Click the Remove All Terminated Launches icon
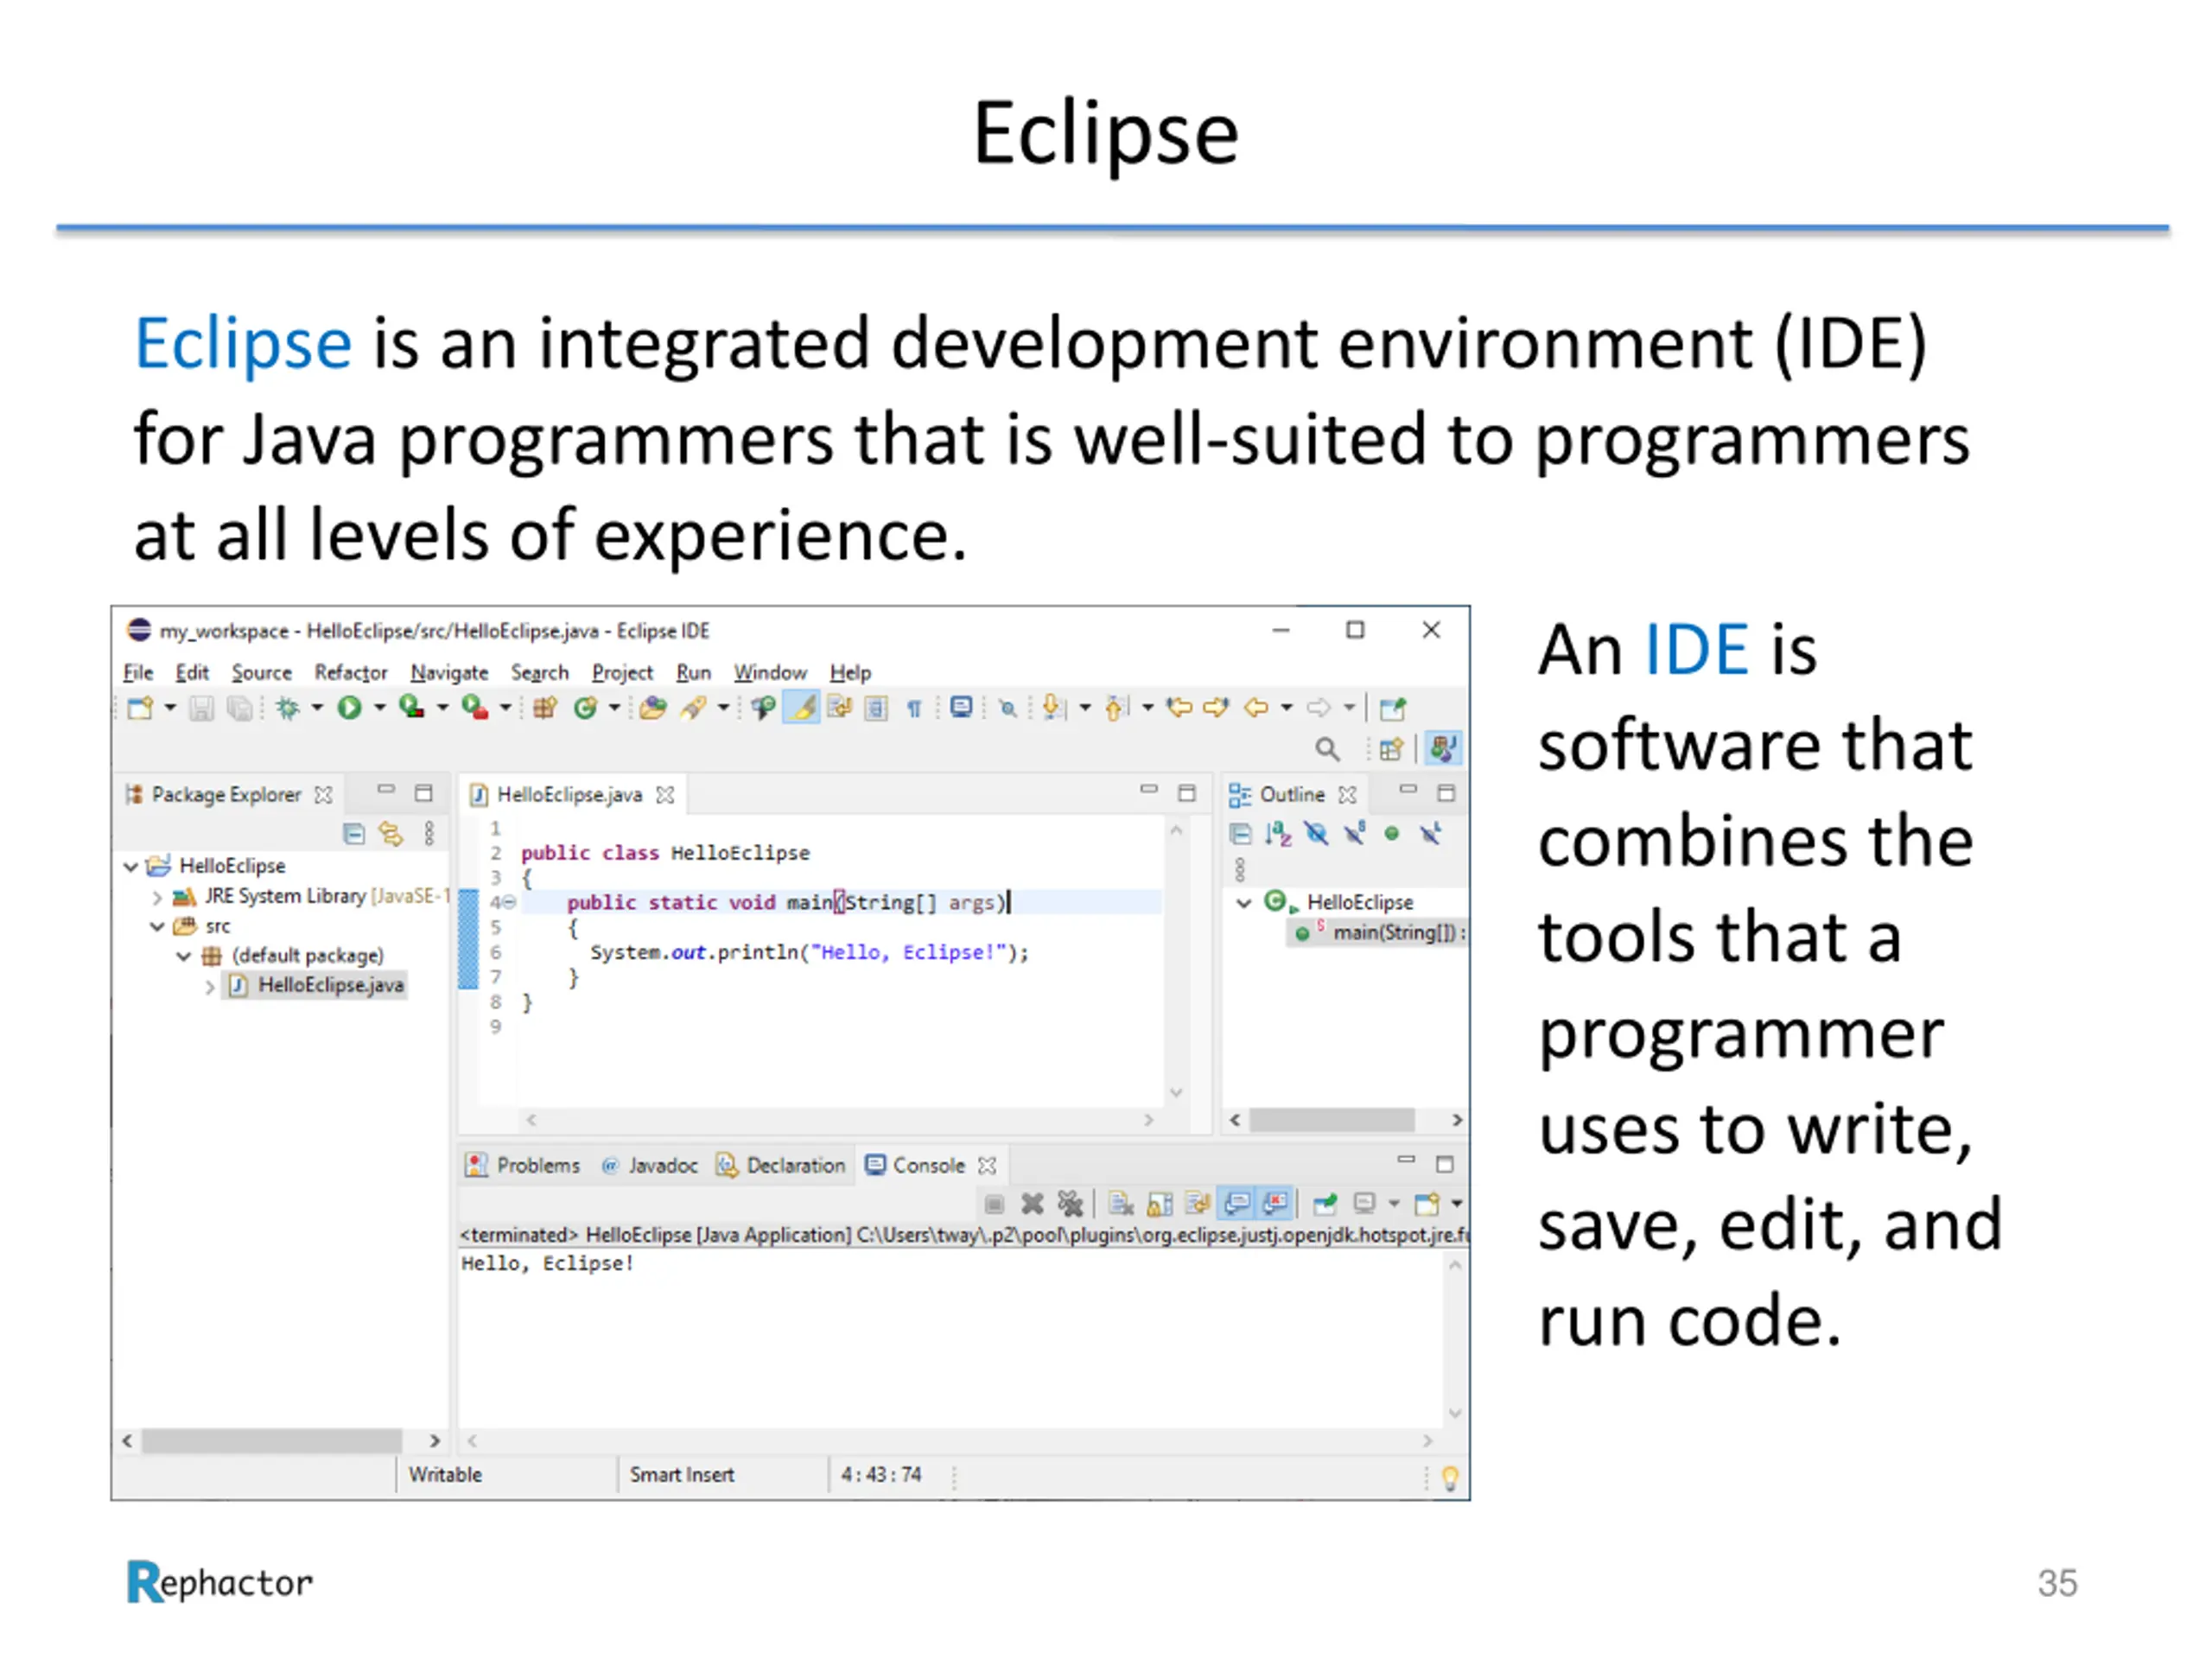The image size is (2212, 1659). pyautogui.click(x=1070, y=1203)
